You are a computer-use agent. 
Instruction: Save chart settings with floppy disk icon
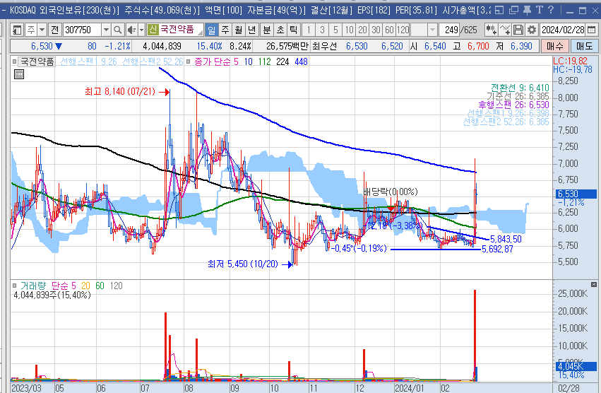click(x=518, y=30)
